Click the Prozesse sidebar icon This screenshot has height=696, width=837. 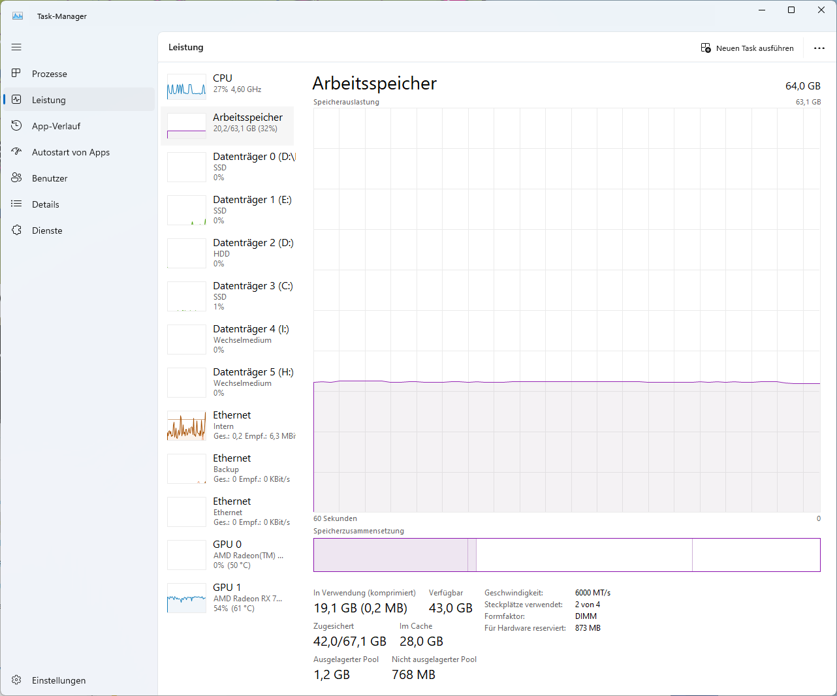click(16, 73)
